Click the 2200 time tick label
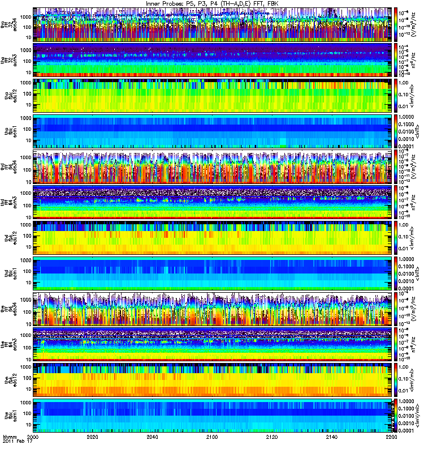 point(391,437)
